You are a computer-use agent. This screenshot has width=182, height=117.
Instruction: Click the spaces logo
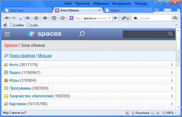(45, 34)
